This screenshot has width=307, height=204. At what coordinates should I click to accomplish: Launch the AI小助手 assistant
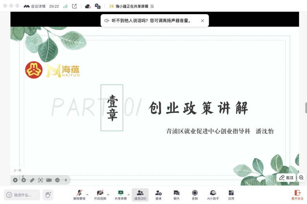[213, 195]
